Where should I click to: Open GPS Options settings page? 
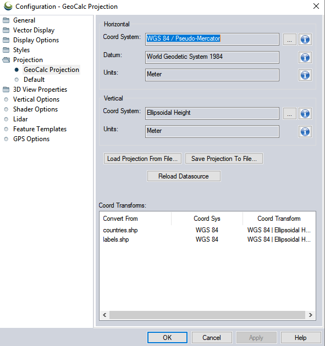click(x=31, y=139)
